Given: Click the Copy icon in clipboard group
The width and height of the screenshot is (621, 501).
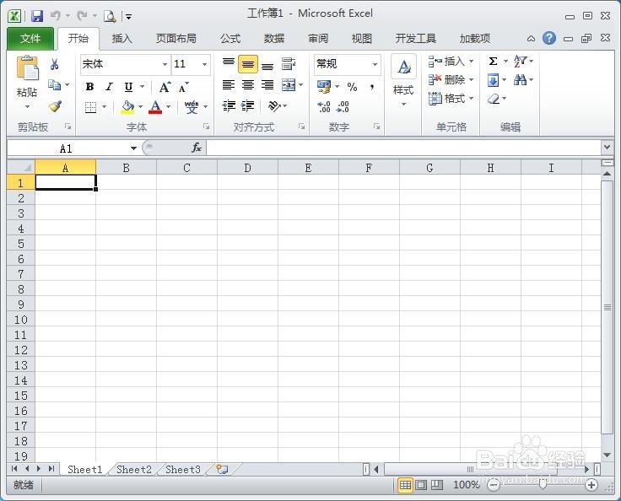Looking at the screenshot, I should (x=54, y=84).
